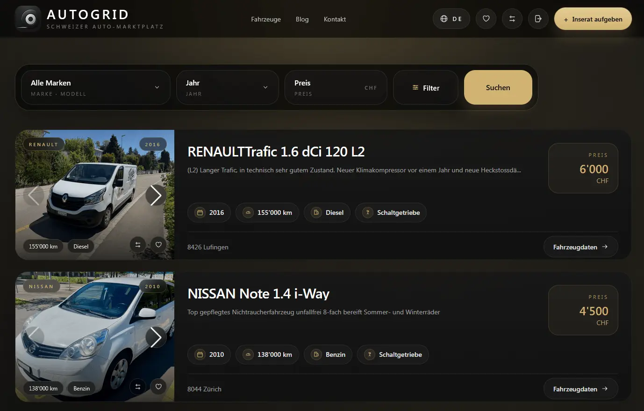Expand the Alle Marken dropdown
This screenshot has width=644, height=411.
tap(96, 87)
